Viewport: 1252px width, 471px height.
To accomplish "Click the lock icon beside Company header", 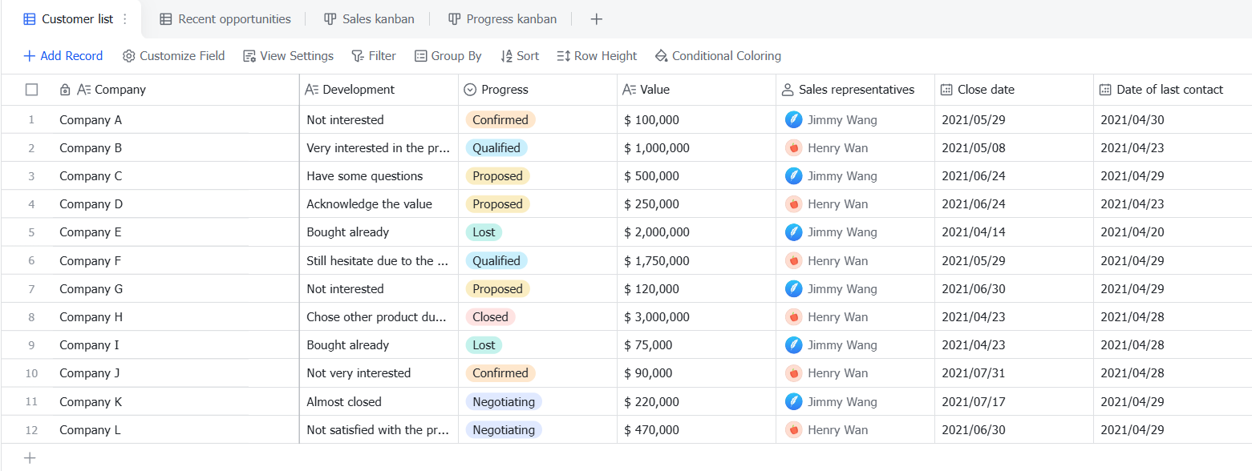I will point(65,90).
